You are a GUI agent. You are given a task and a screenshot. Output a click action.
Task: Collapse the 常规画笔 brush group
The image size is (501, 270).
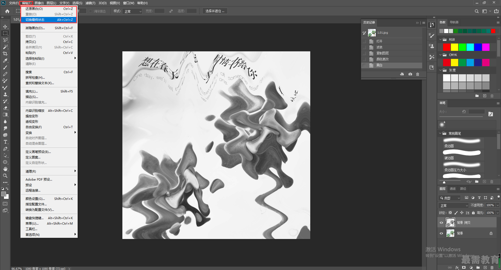(x=440, y=133)
